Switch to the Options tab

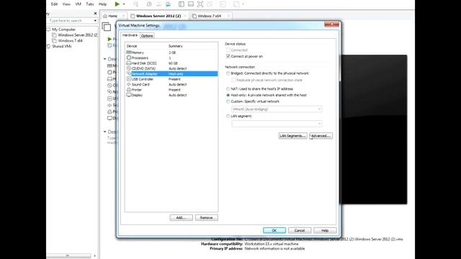pos(147,36)
